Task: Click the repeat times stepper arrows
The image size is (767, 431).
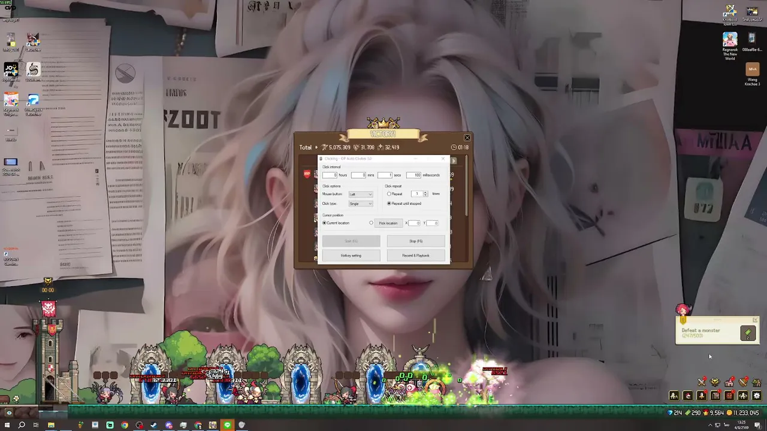Action: click(425, 194)
